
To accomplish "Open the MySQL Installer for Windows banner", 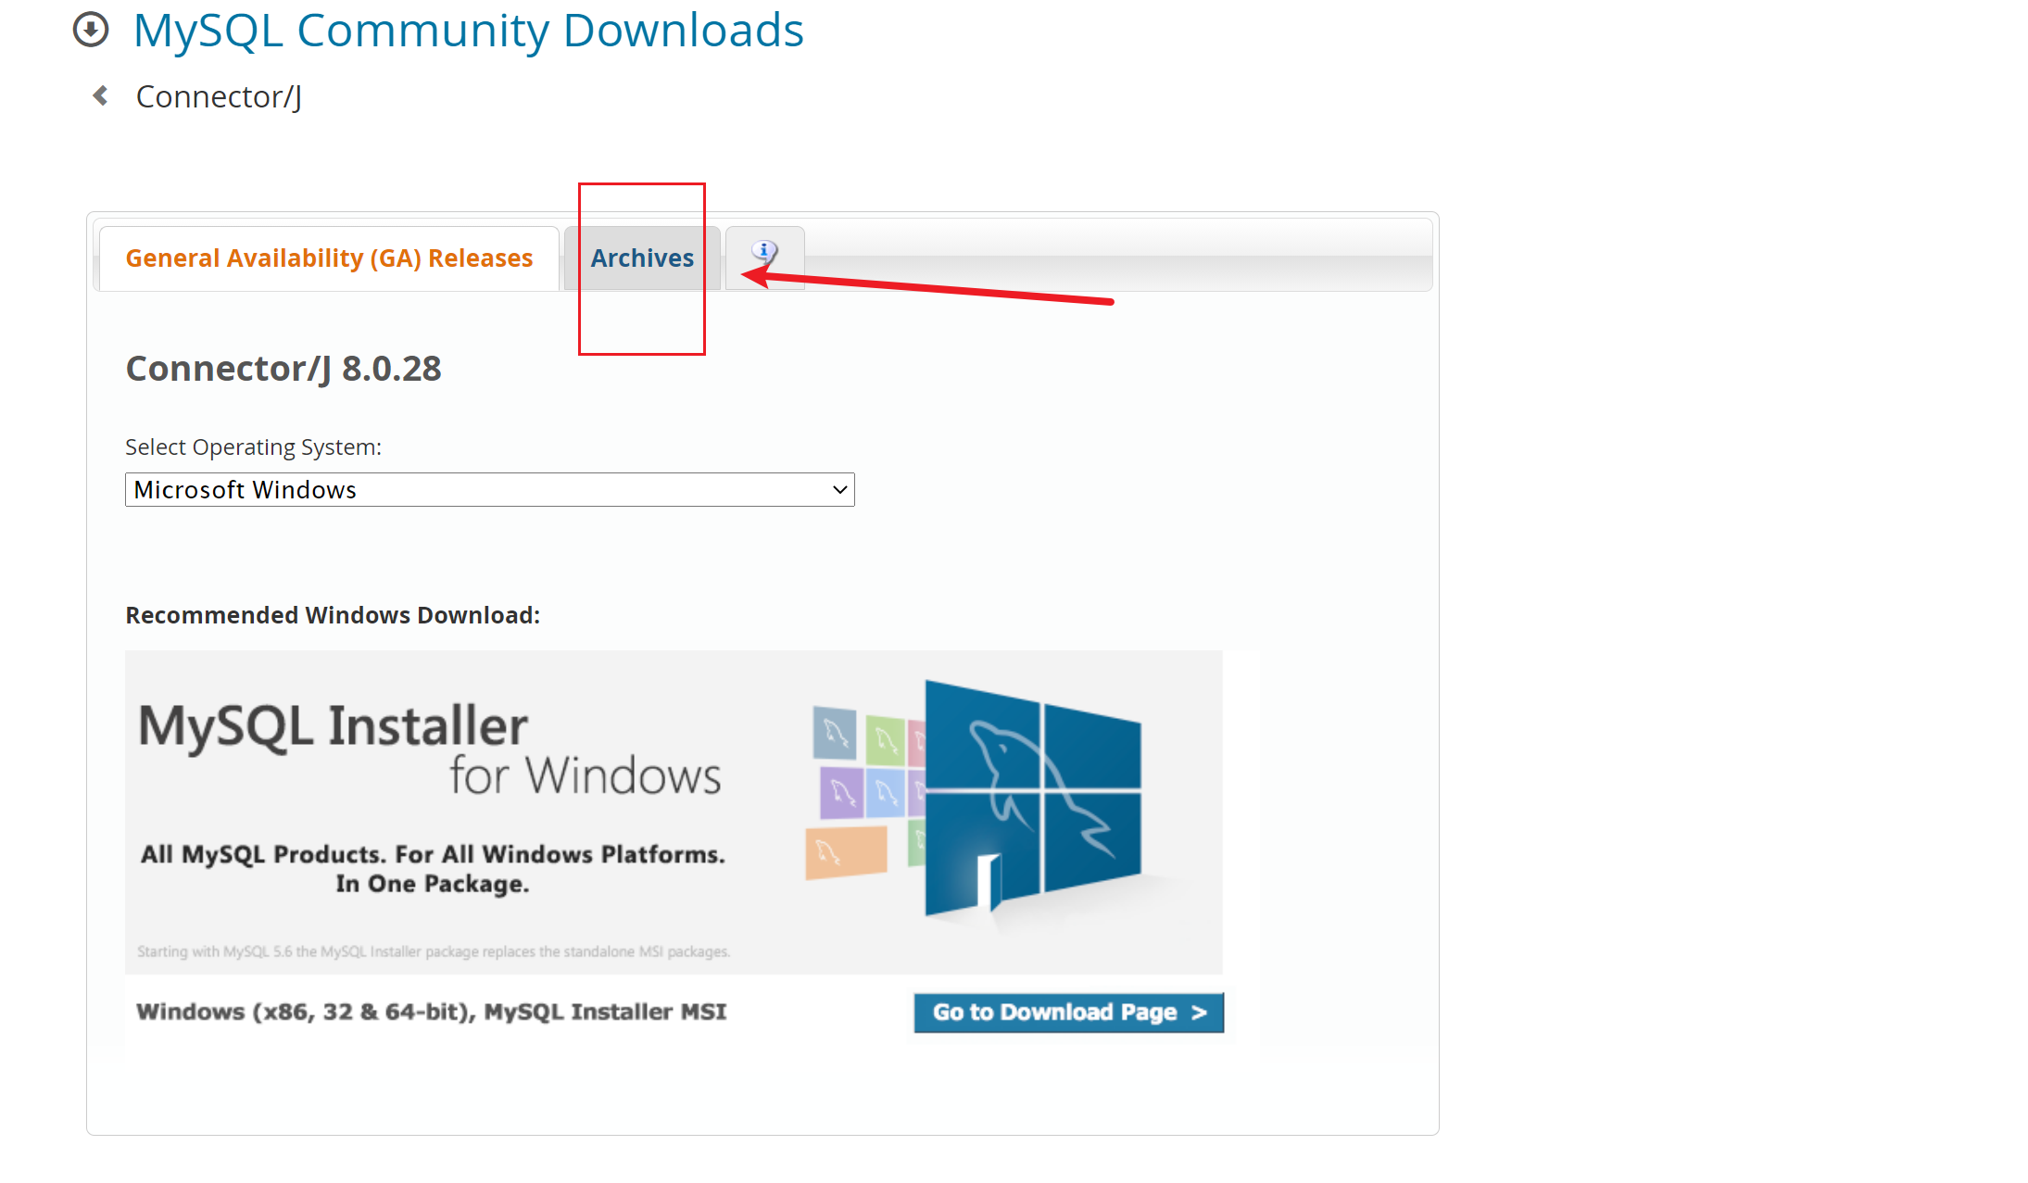I will 674,812.
